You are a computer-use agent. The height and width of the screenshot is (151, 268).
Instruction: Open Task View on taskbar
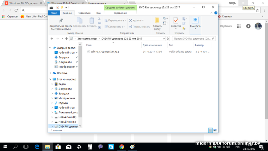(26, 147)
